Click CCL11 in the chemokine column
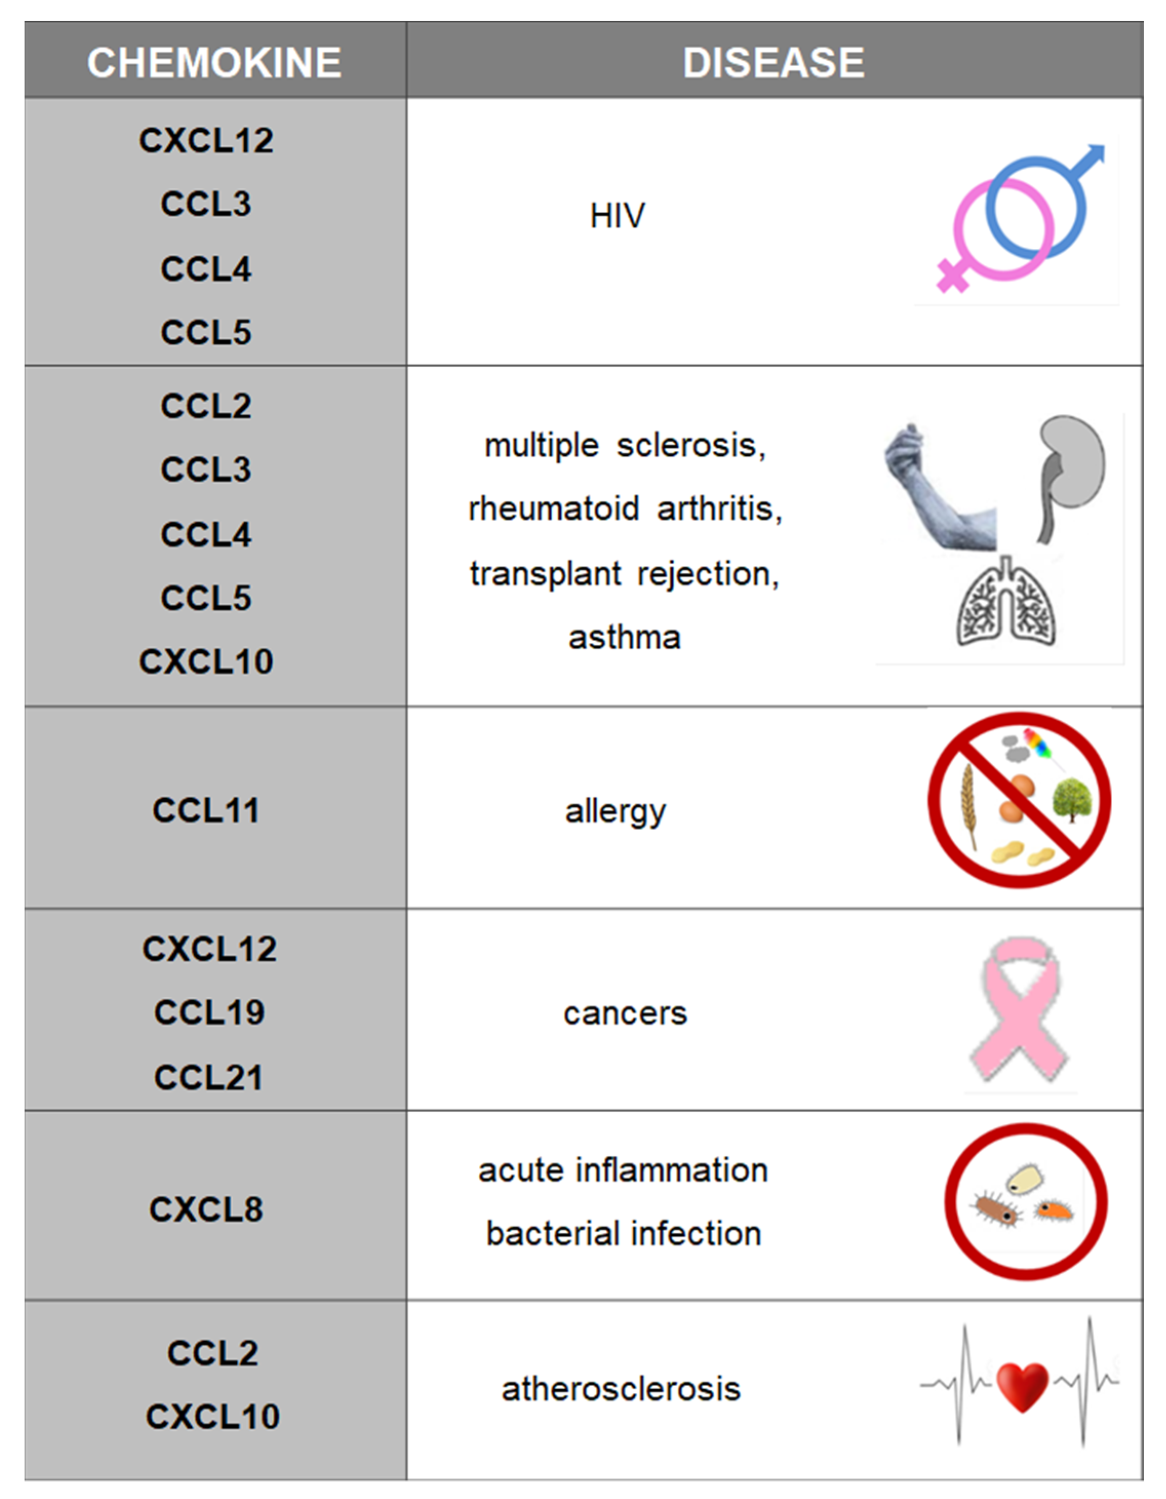This screenshot has width=1166, height=1499. point(206,811)
